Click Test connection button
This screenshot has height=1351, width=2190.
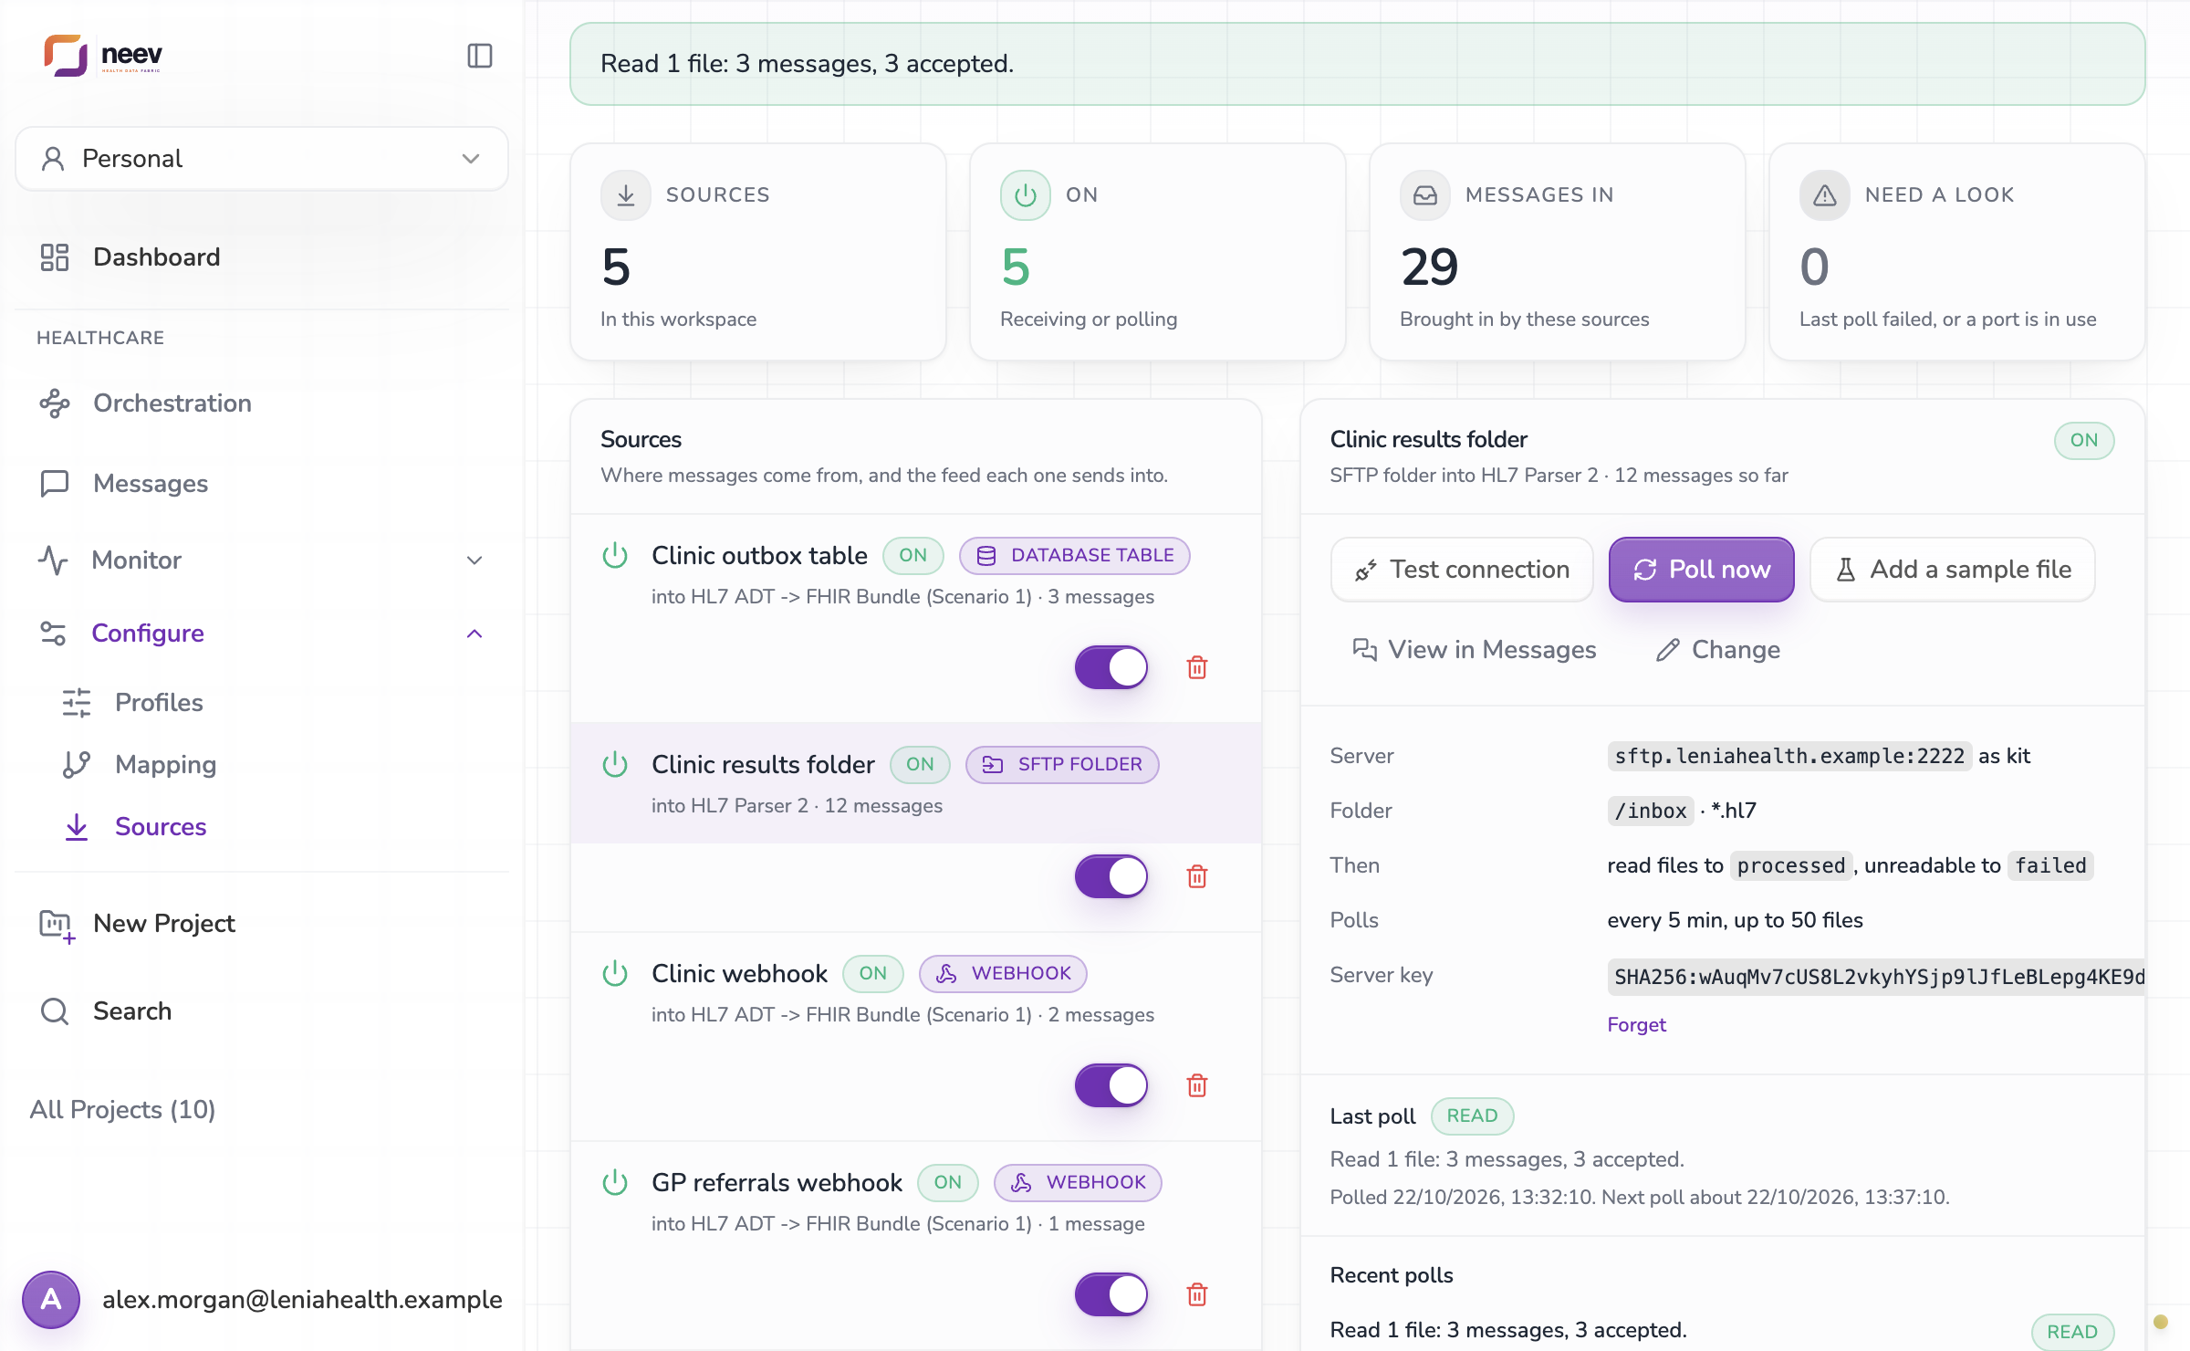(1462, 570)
